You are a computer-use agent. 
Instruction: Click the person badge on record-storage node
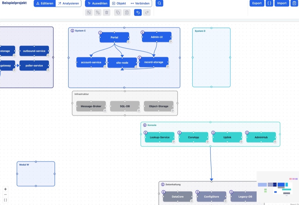tap(140, 57)
